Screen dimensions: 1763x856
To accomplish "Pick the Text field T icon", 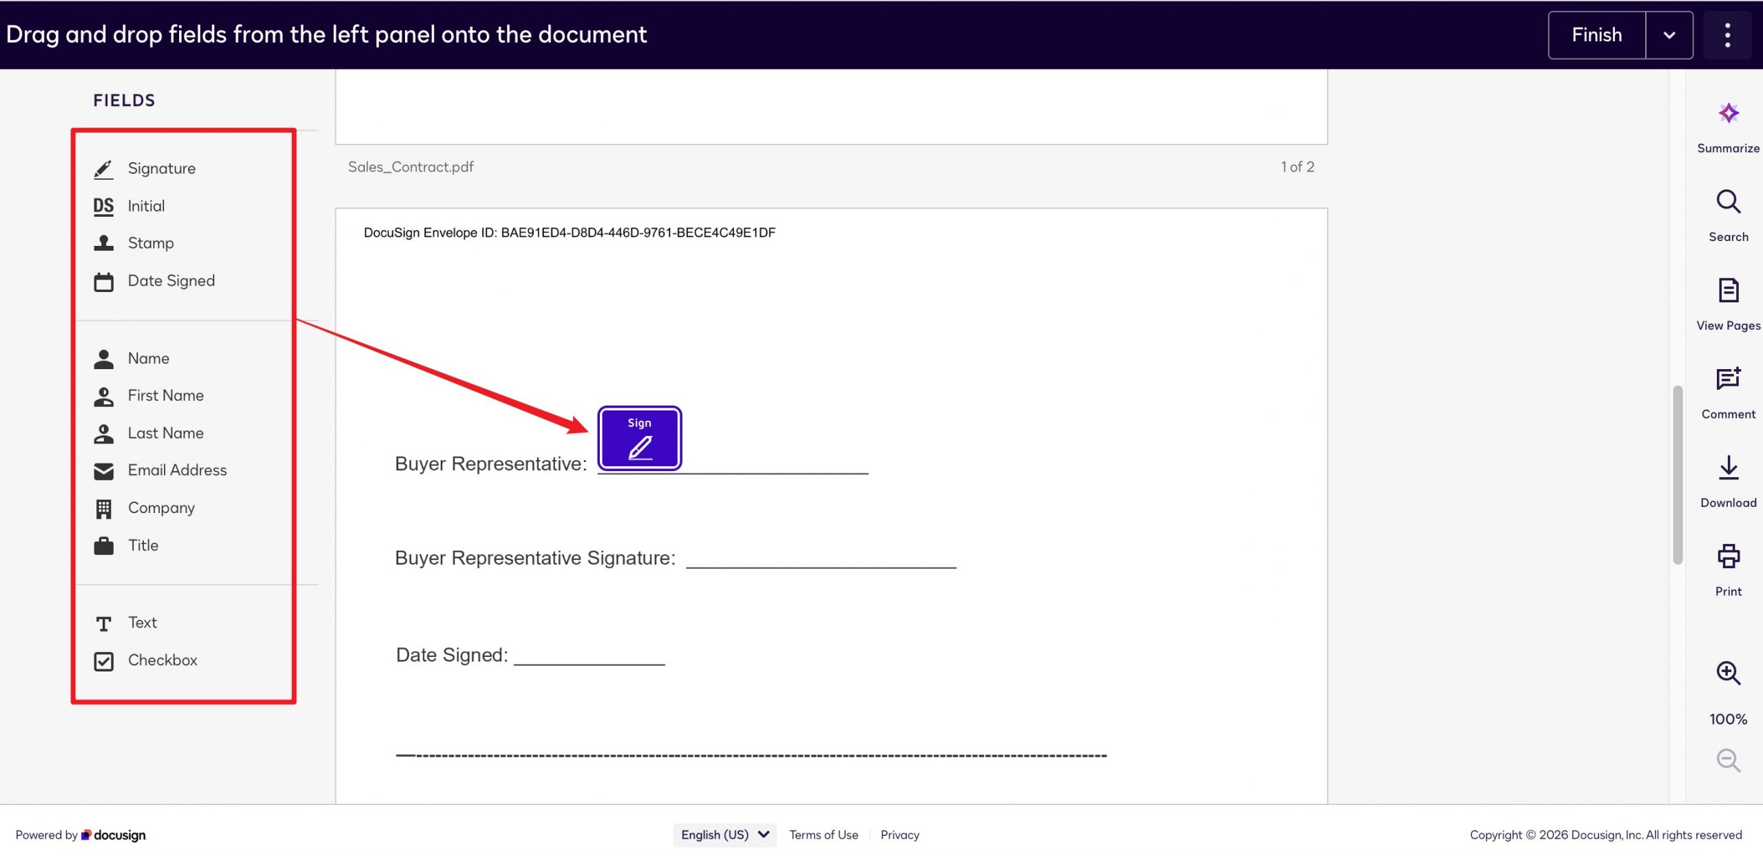I will (x=103, y=623).
